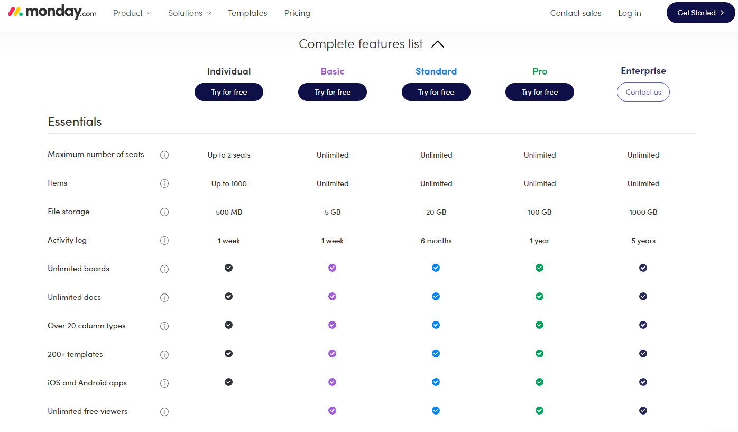Screen dimensions: 738x432
Task: Click the 'File storage' row label
Action: click(x=69, y=212)
